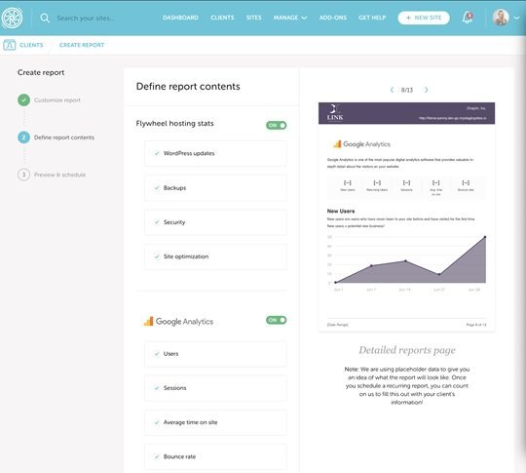
Task: Click into the Search your sites field
Action: click(x=85, y=19)
